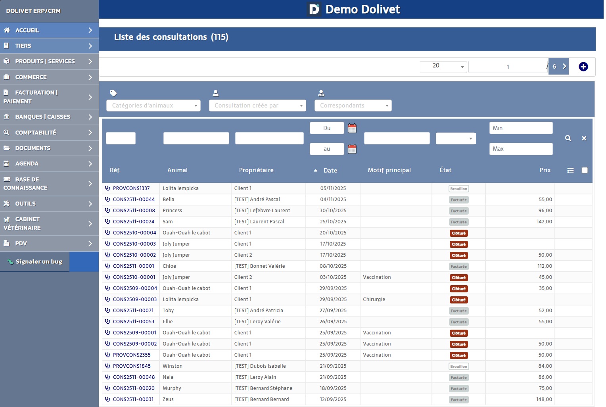Image resolution: width=606 pixels, height=407 pixels.
Task: Open the Cabinet Vétérinaire menu
Action: tap(49, 224)
